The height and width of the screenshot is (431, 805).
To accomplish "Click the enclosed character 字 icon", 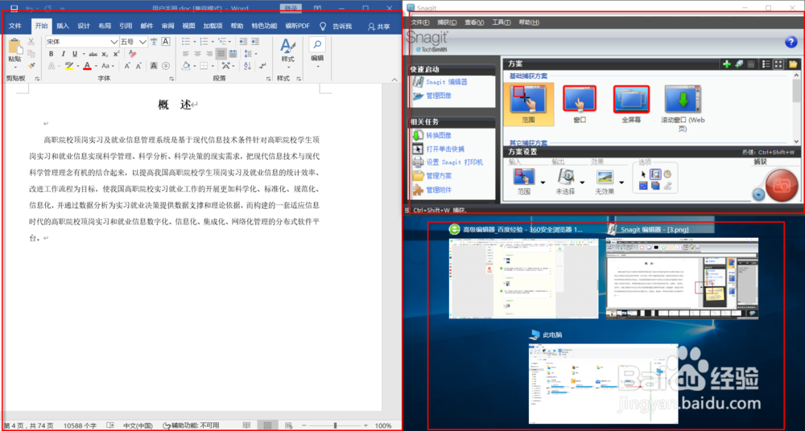I will pyautogui.click(x=166, y=66).
